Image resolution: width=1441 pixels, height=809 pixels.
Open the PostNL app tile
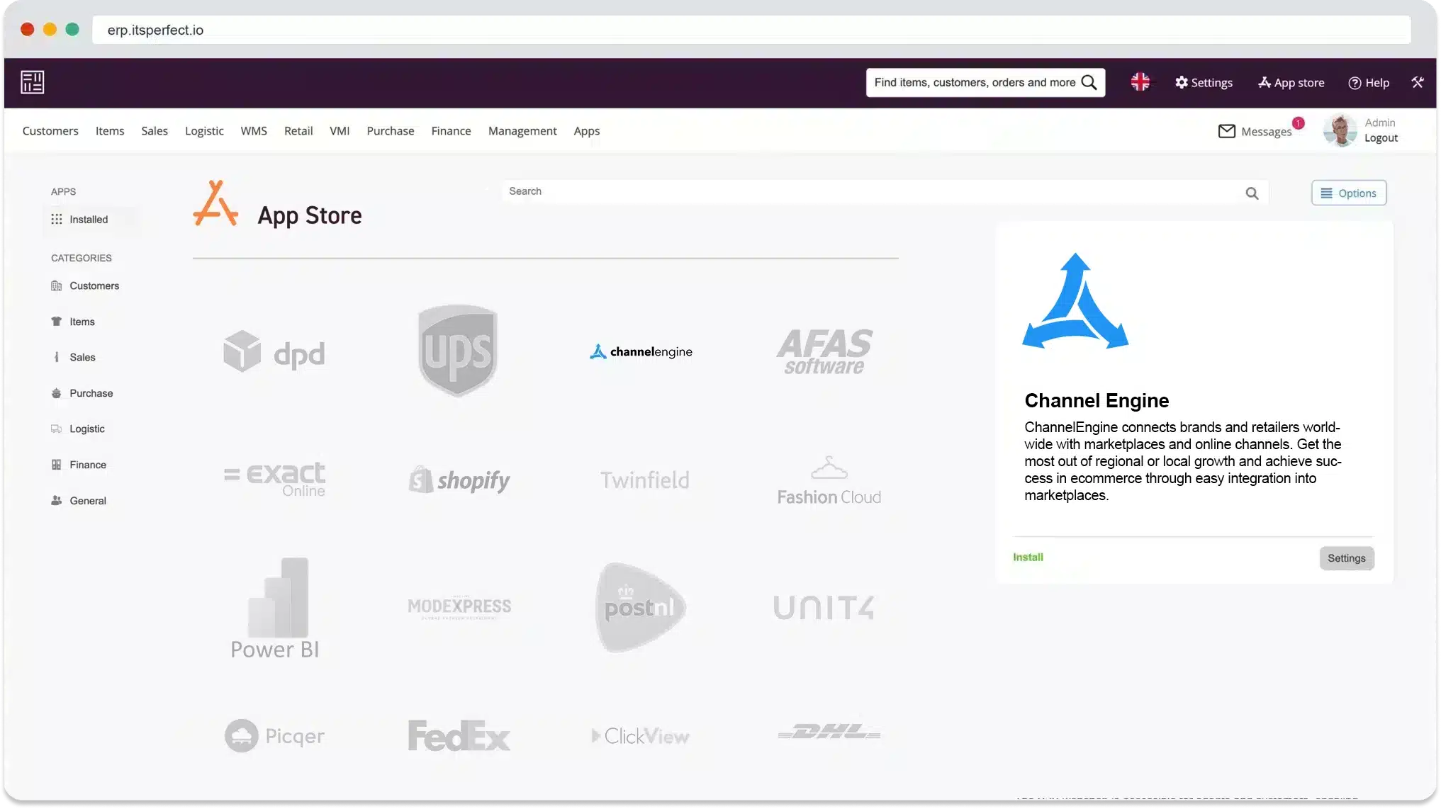(x=641, y=608)
